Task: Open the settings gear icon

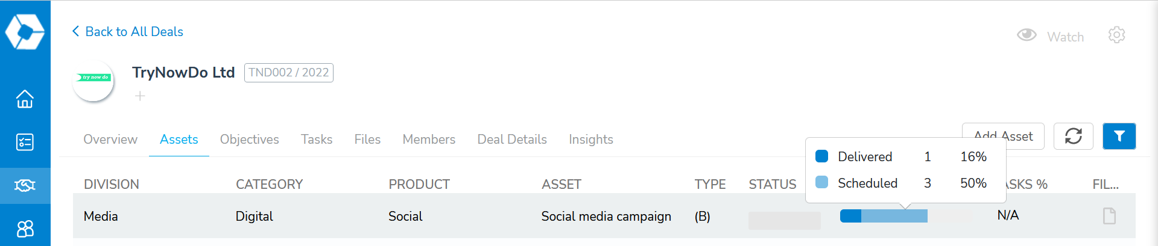Action: pyautogui.click(x=1116, y=35)
